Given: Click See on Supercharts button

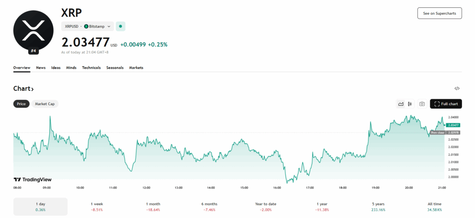Looking at the screenshot, I should point(439,13).
